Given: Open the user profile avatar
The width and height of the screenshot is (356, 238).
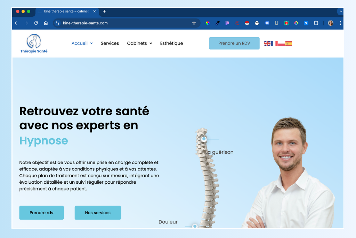Looking at the screenshot, I should point(331,23).
